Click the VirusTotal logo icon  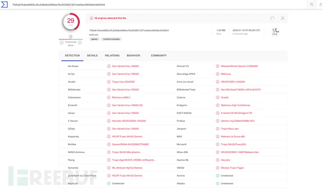coord(4,4)
